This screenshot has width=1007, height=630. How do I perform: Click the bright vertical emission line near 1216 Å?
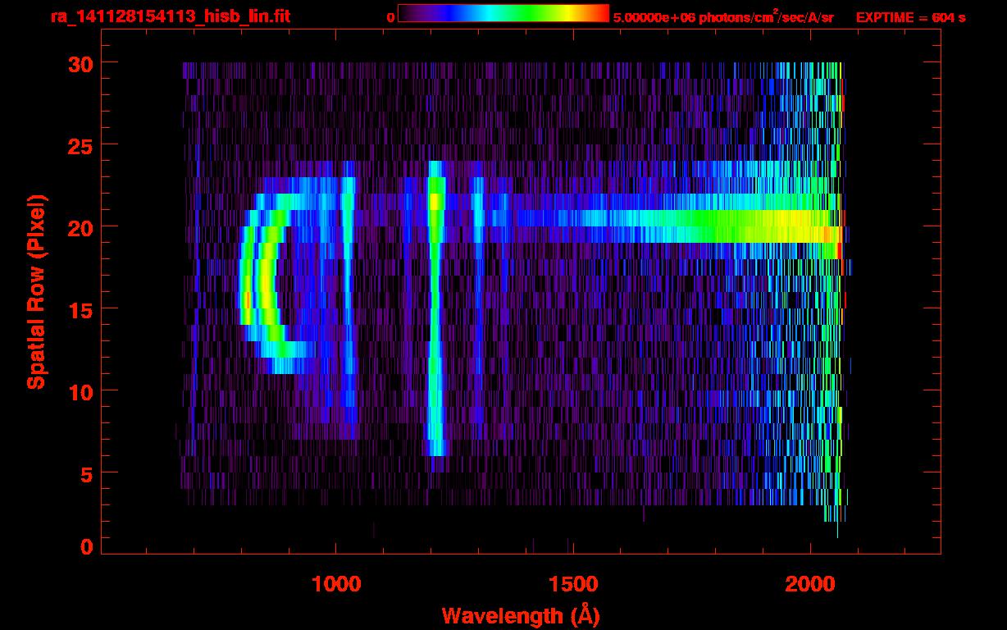click(x=435, y=308)
